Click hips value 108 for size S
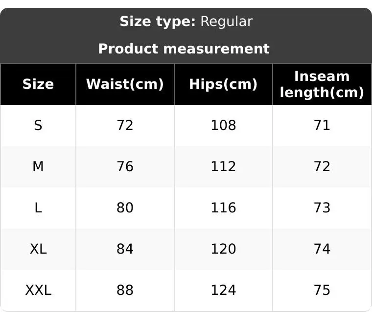The height and width of the screenshot is (312, 372). (223, 126)
